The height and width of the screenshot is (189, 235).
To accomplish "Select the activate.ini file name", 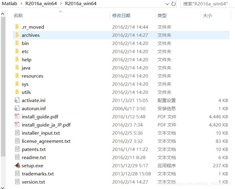I will pos(33,100).
